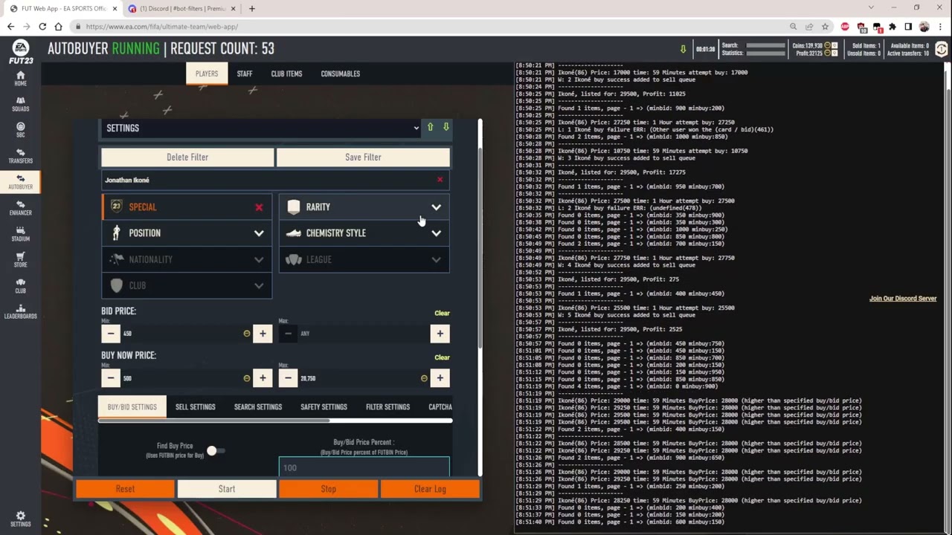
Task: Open the Club section in sidebar
Action: point(20,286)
